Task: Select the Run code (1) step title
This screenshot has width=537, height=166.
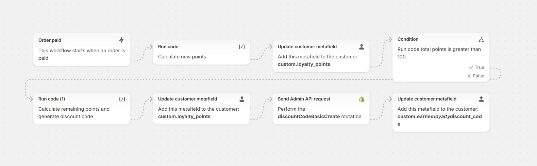Action: [52, 99]
